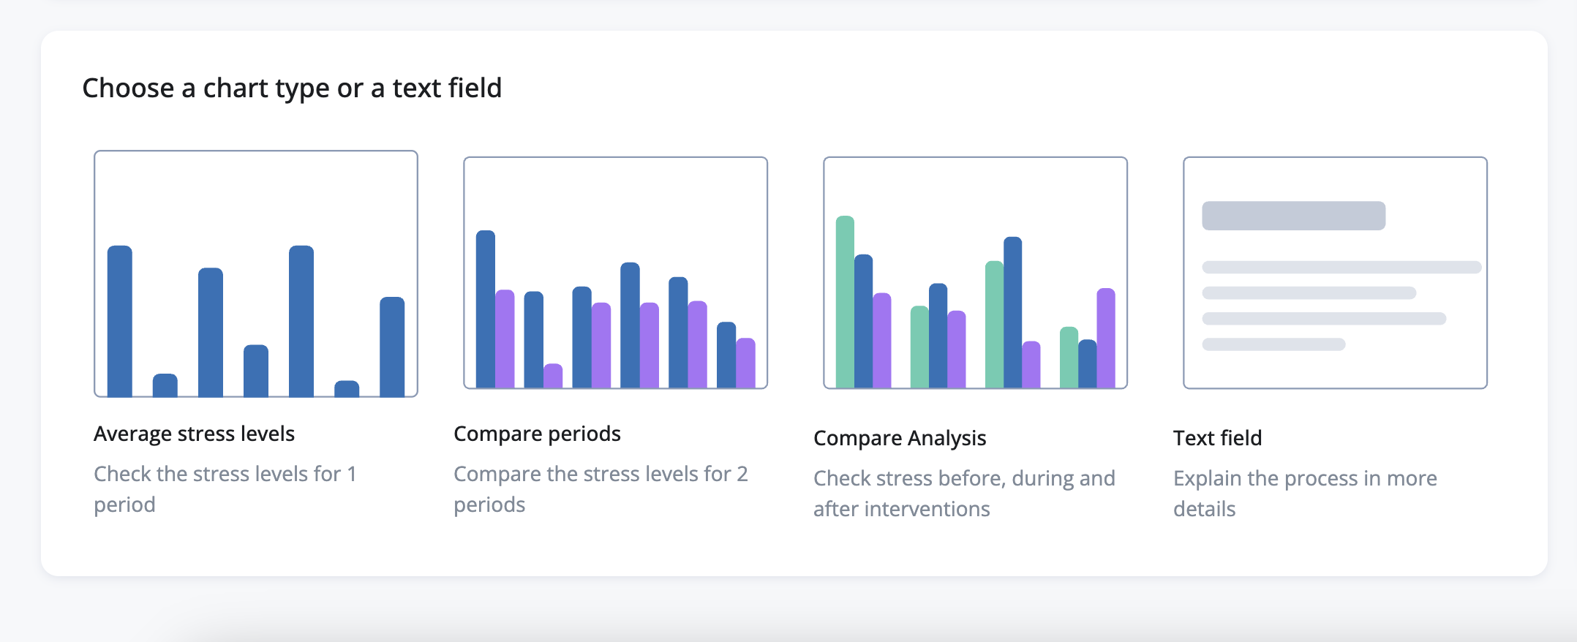Click the tallest green bar in Compare Analysis
Image resolution: width=1577 pixels, height=642 pixels.
click(845, 301)
